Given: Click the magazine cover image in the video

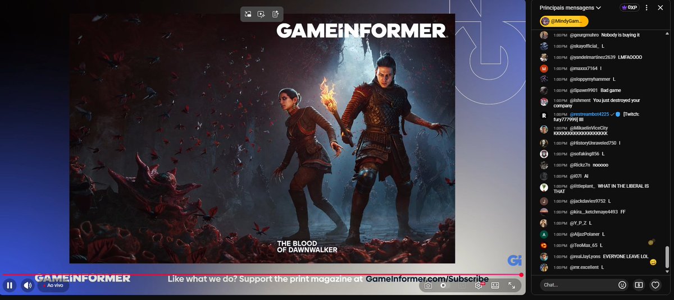Looking at the screenshot, I should point(262,139).
